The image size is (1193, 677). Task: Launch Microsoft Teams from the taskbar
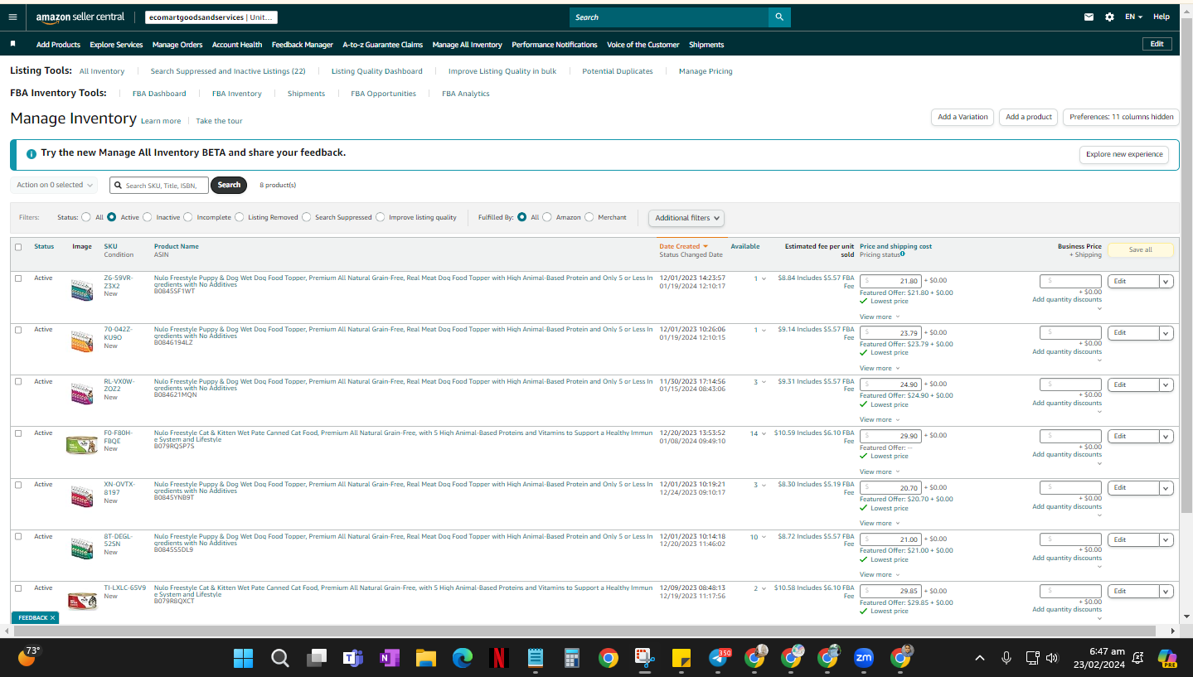click(x=353, y=659)
